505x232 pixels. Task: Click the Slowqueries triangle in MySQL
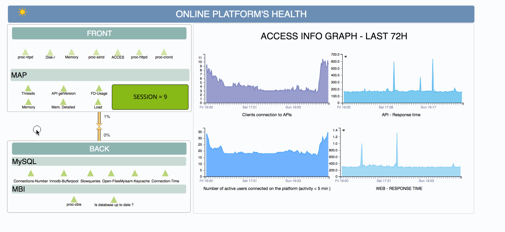coord(90,173)
